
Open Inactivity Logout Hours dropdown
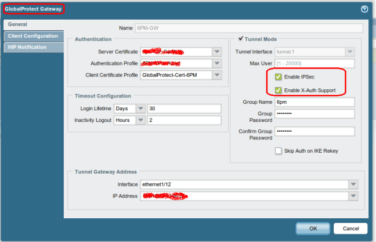click(140, 120)
